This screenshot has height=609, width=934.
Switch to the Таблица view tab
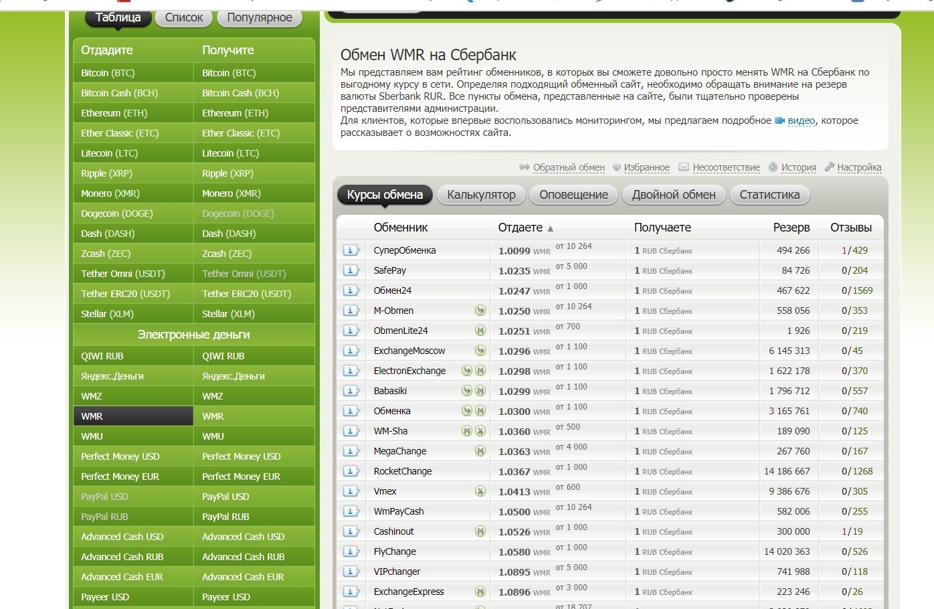(x=118, y=18)
